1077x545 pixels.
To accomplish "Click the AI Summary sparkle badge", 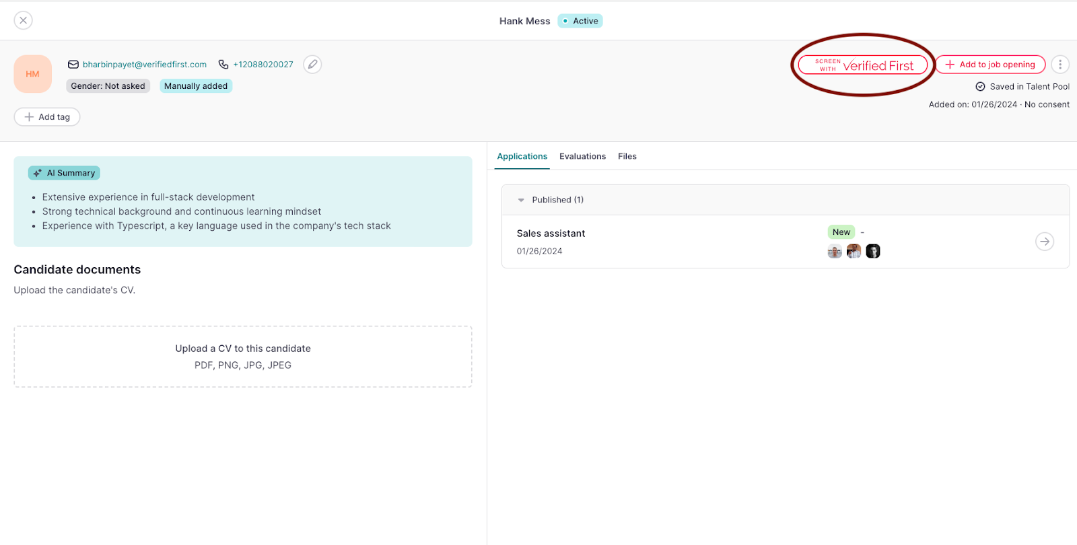I will pos(64,173).
